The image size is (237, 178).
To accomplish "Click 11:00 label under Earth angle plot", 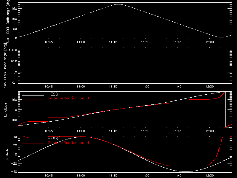I will click(x=81, y=42).
